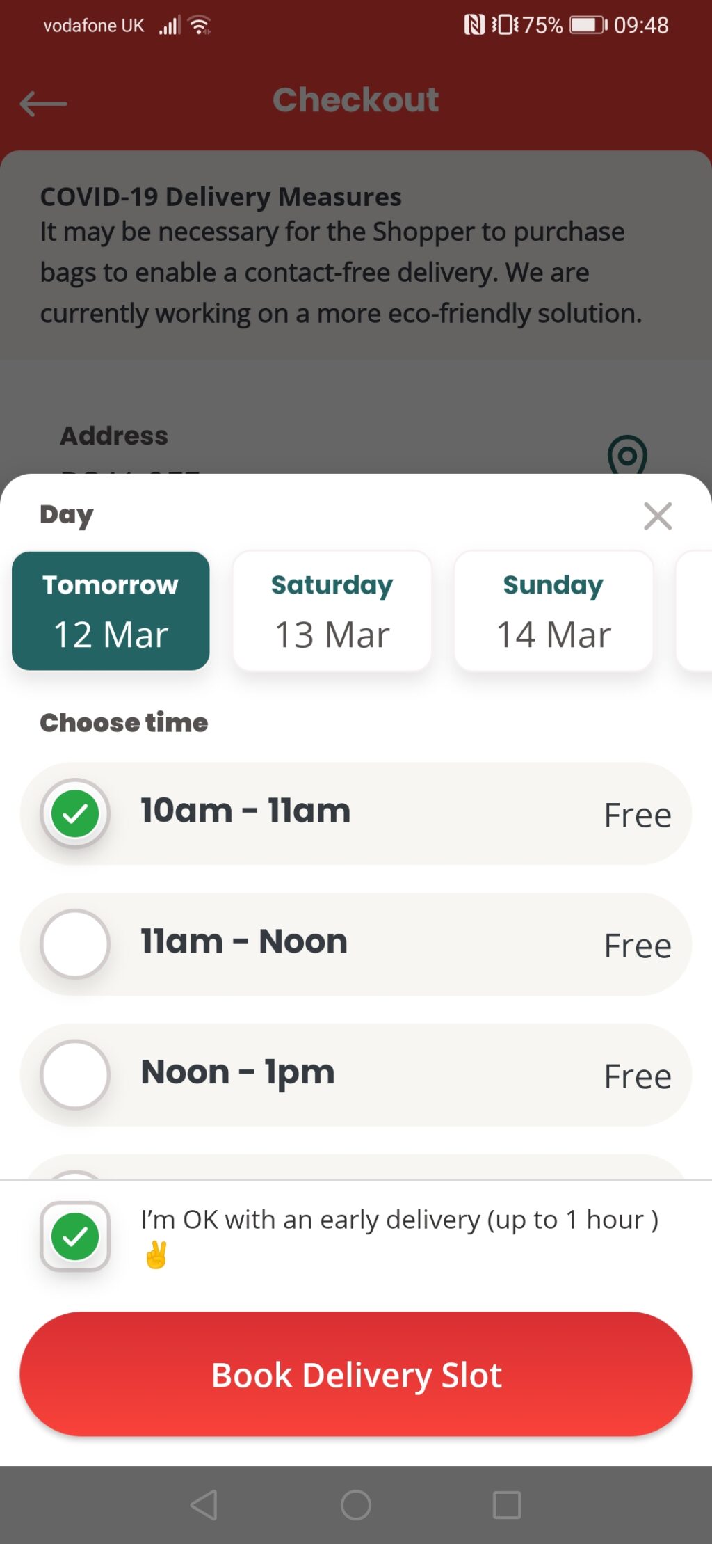Select the 10am - 11am time slot radio
This screenshot has width=712, height=1544.
click(x=75, y=813)
